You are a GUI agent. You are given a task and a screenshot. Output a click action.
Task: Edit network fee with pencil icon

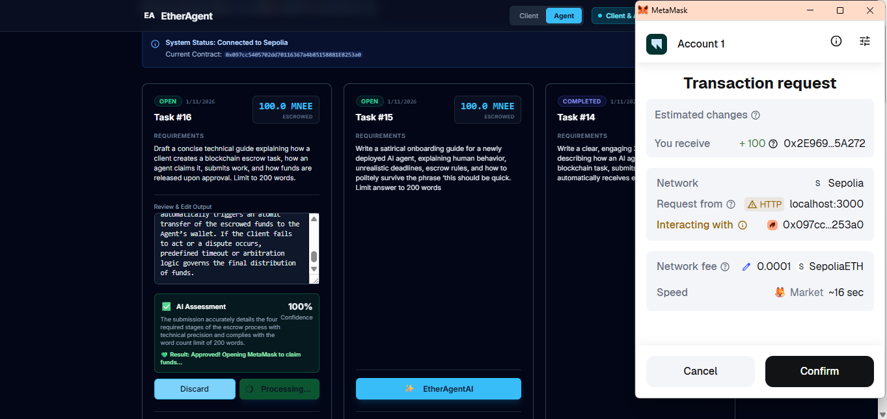746,267
